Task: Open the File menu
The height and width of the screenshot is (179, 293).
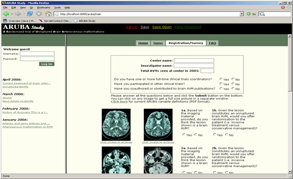Action: click(5, 7)
